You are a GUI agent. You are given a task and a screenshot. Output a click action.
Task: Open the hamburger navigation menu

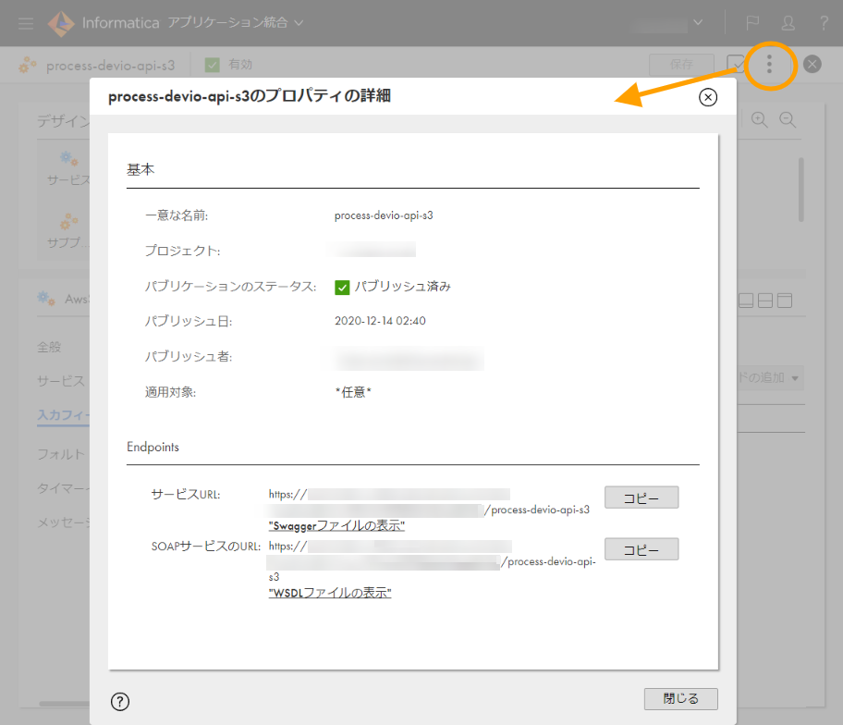[26, 22]
